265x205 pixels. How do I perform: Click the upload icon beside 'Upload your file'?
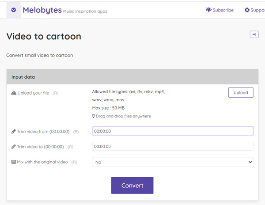click(14, 93)
